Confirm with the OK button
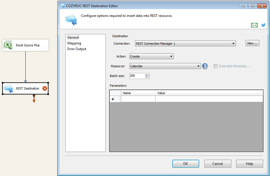Image resolution: width=270 pixels, height=176 pixels. (x=186, y=164)
